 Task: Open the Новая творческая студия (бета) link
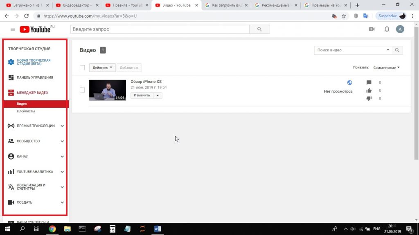[34, 62]
